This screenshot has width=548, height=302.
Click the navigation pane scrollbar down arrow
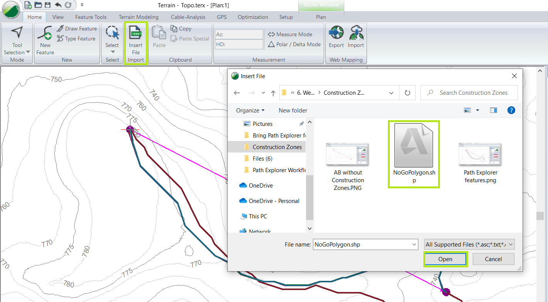(x=310, y=228)
